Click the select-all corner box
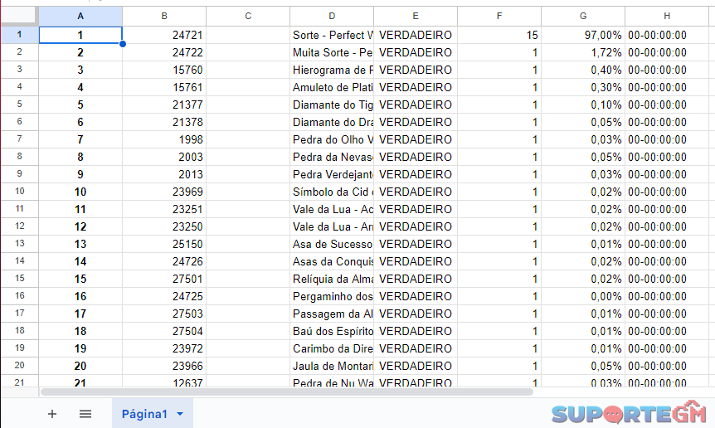 coord(19,16)
